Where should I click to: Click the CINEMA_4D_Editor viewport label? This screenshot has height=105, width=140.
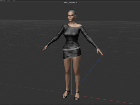[x=69, y=3]
